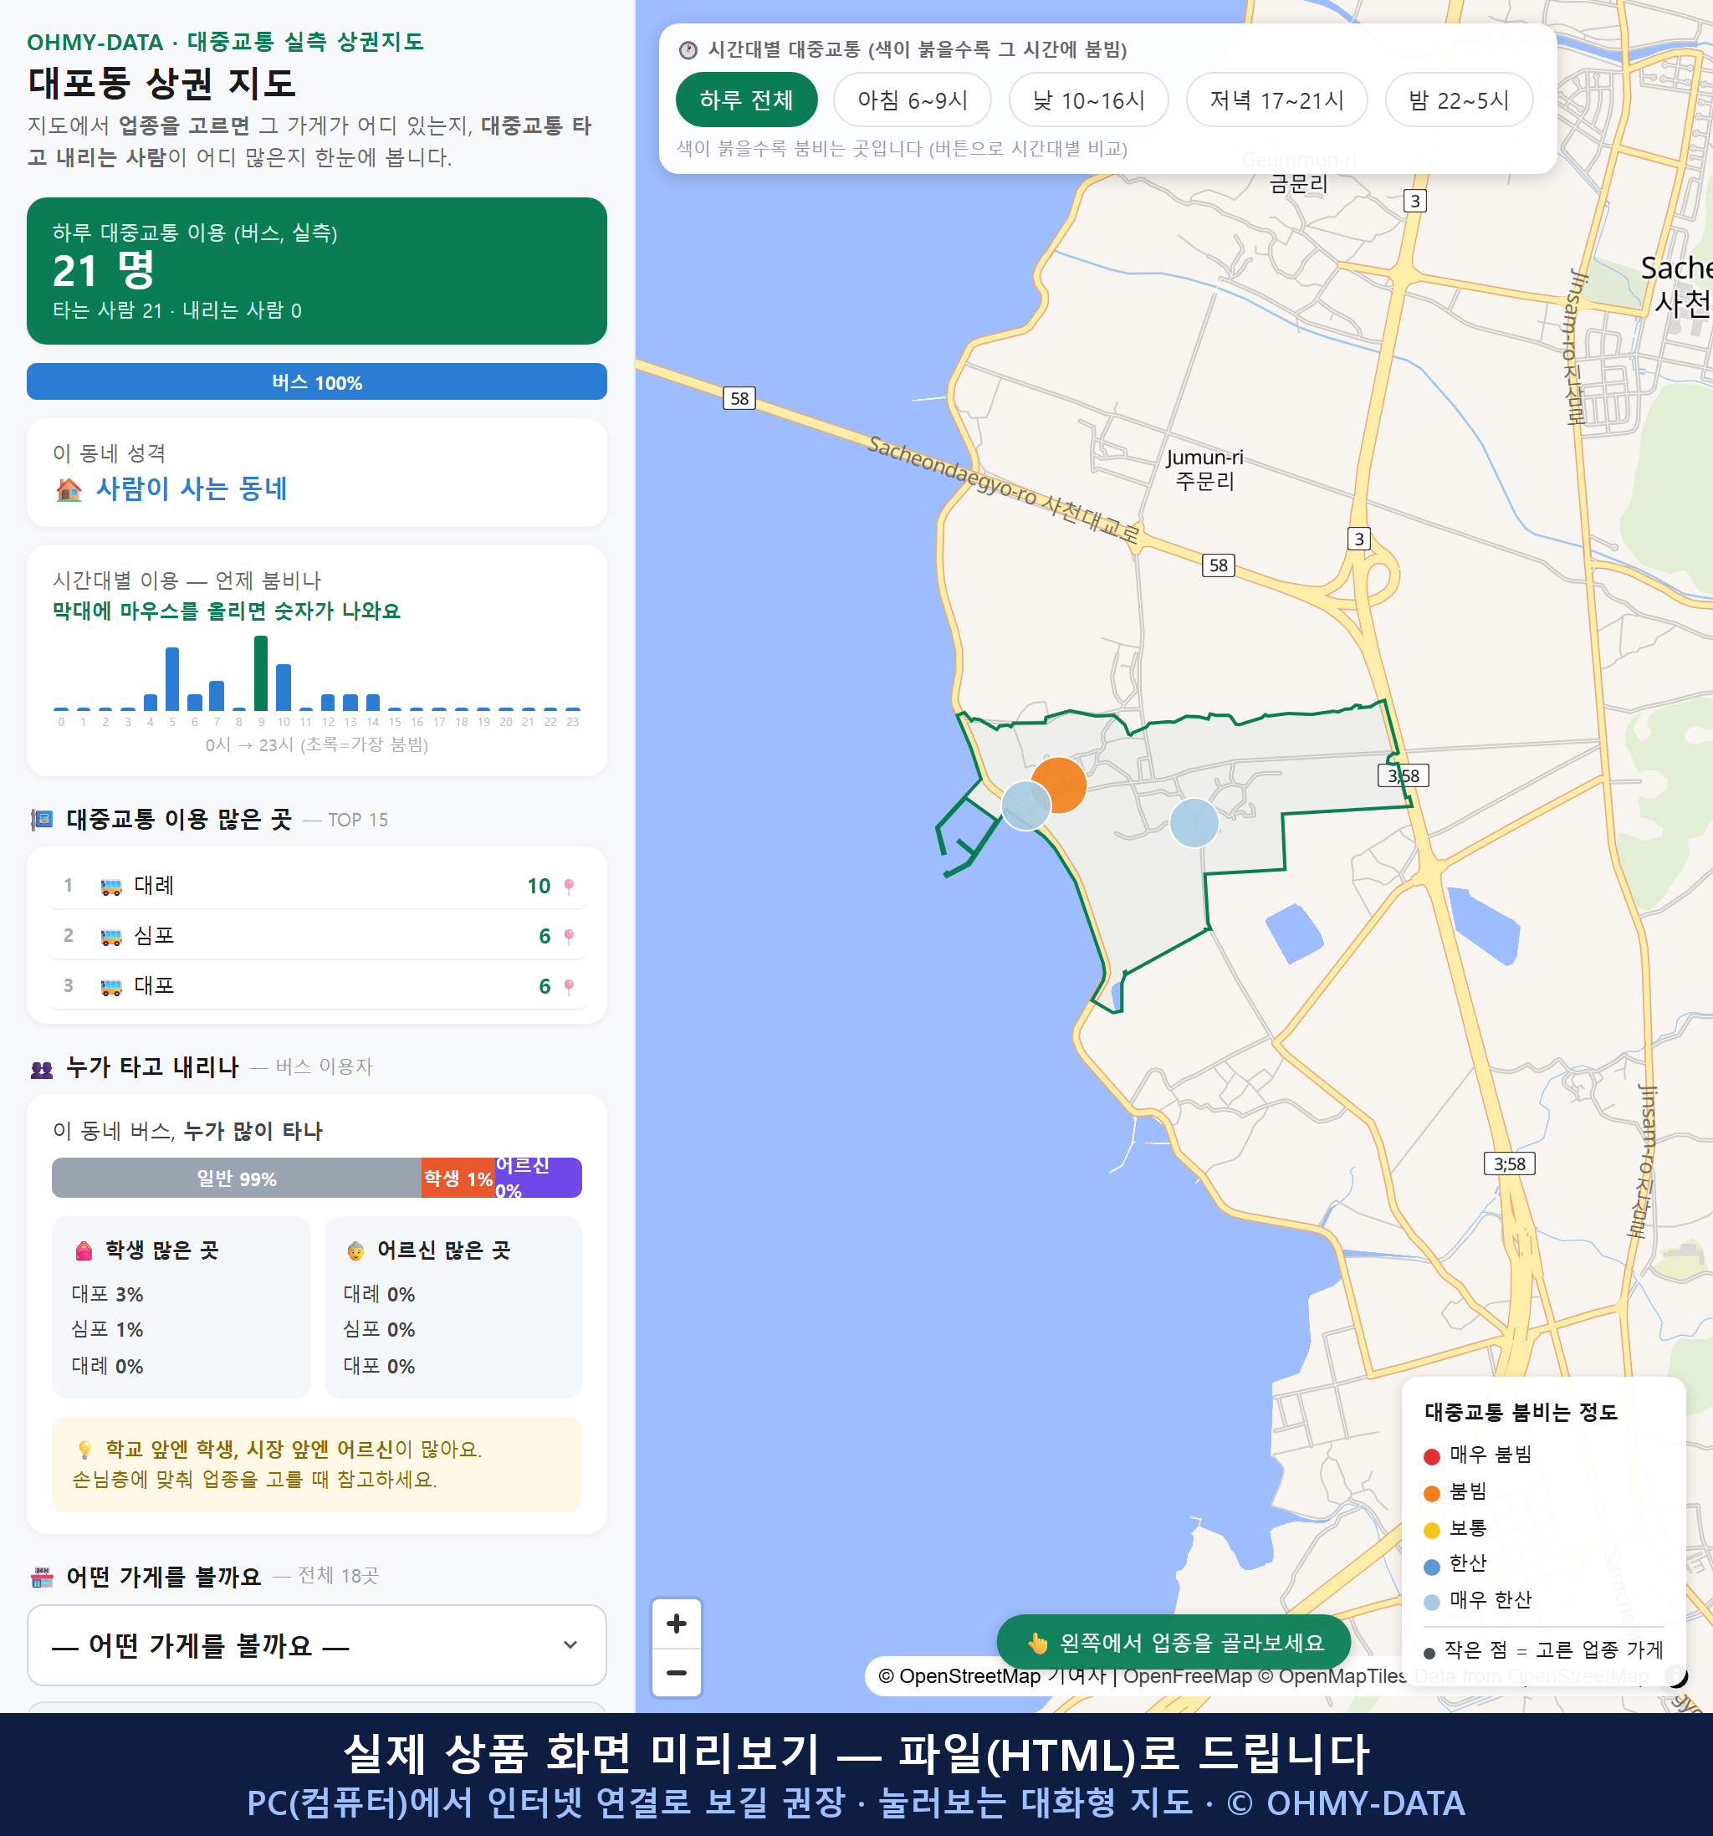Click the dropdown chevron arrow for store type
Viewport: 1713px width, 1836px height.
click(x=570, y=1644)
